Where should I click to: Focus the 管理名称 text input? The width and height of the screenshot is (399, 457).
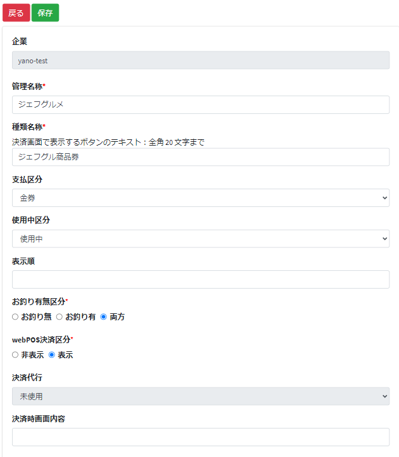[x=200, y=104]
